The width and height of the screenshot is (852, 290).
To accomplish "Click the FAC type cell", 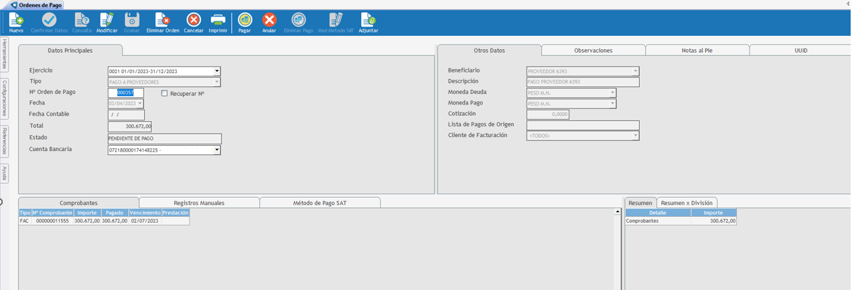I will tap(25, 221).
